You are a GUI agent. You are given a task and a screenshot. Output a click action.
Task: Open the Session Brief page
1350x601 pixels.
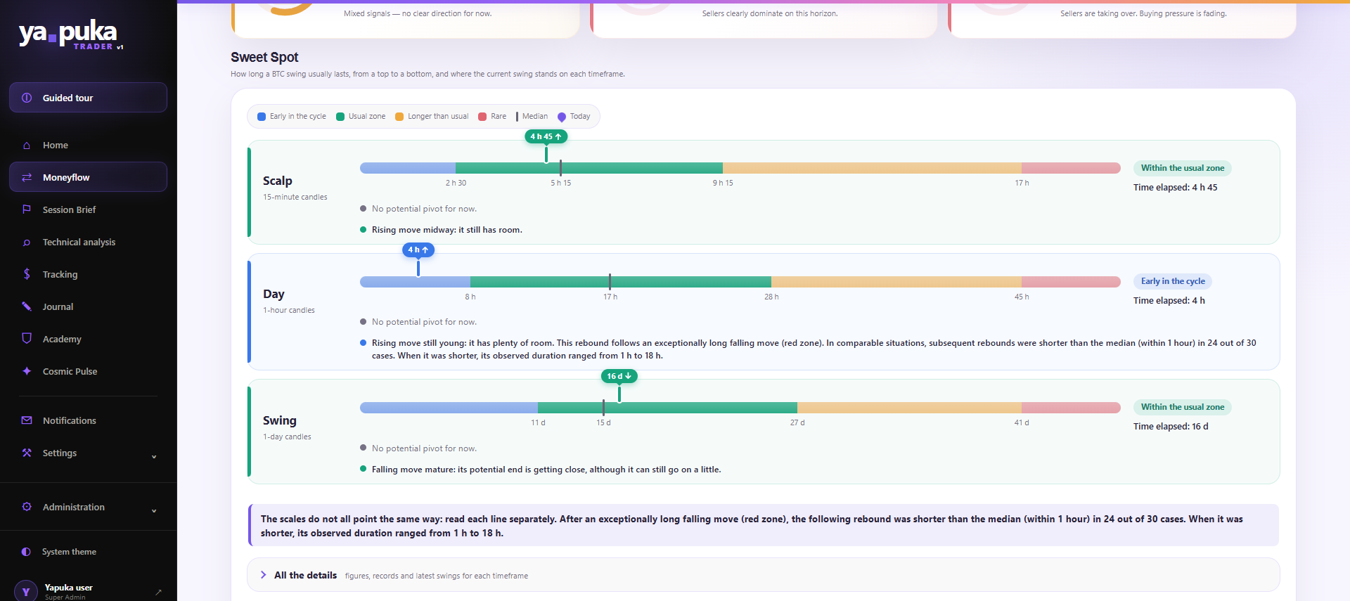coord(89,209)
